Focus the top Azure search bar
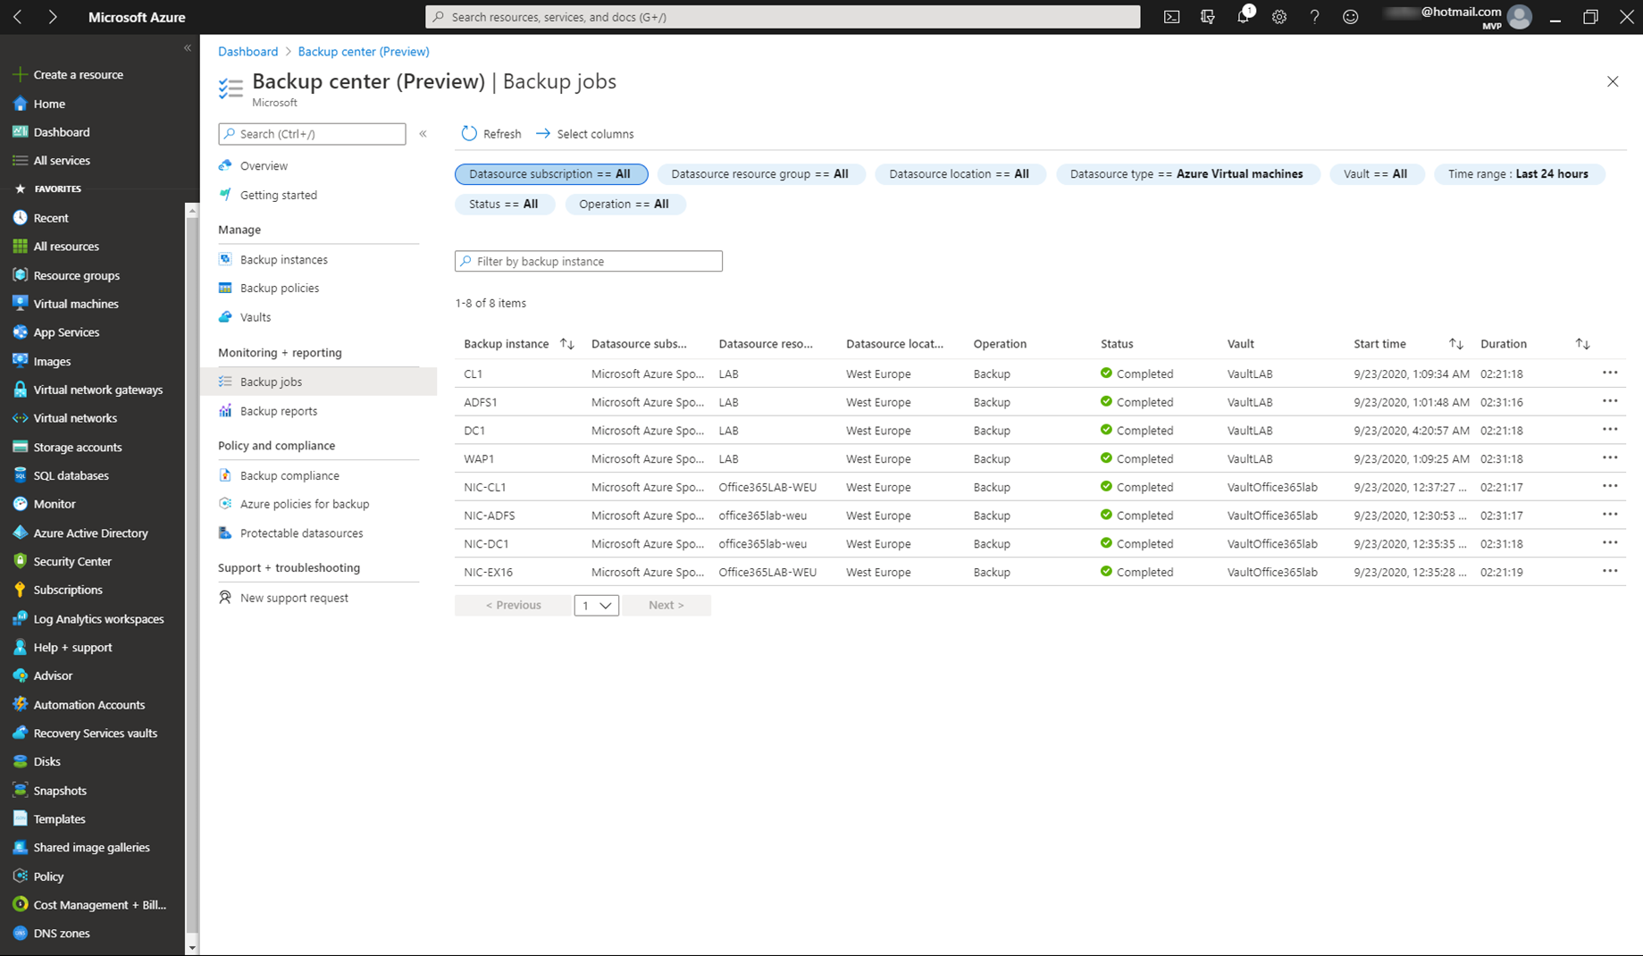Screen dimensions: 1643x956 point(783,17)
